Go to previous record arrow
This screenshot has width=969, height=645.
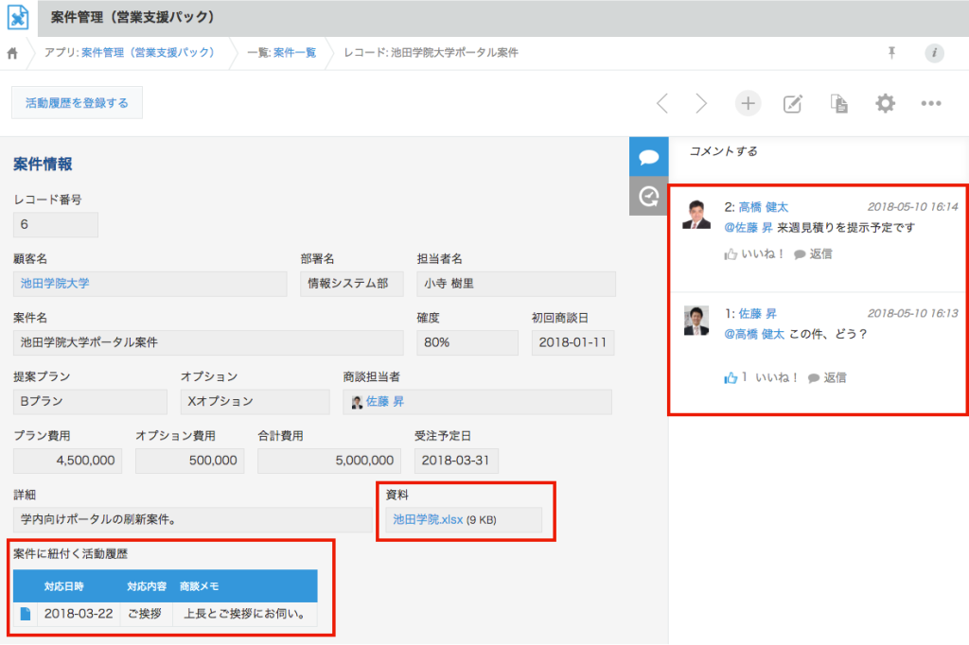point(662,103)
